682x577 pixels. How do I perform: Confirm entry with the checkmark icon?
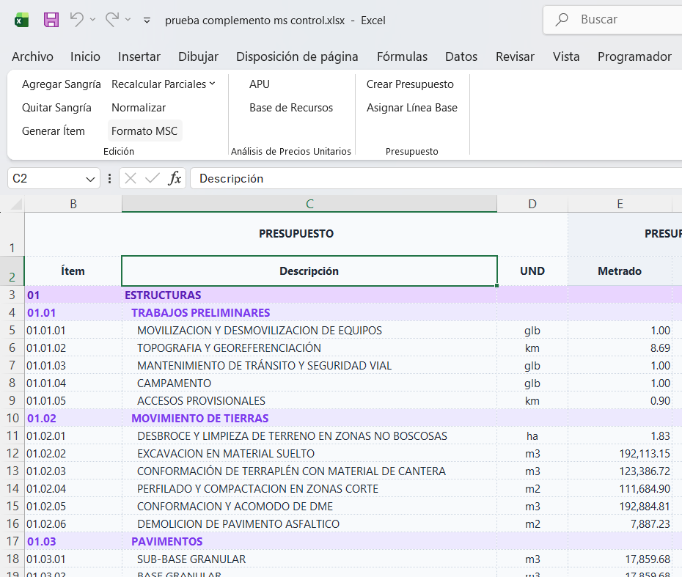[x=153, y=178]
